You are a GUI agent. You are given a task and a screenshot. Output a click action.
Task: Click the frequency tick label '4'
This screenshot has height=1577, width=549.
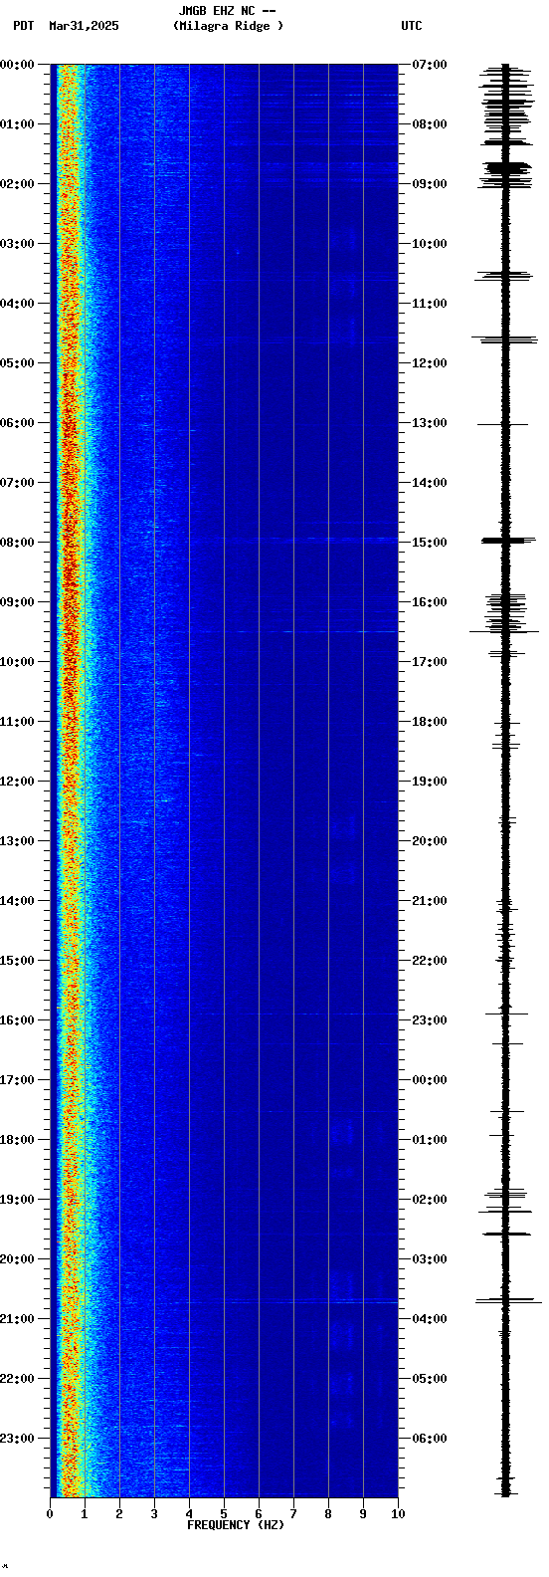click(x=189, y=1514)
